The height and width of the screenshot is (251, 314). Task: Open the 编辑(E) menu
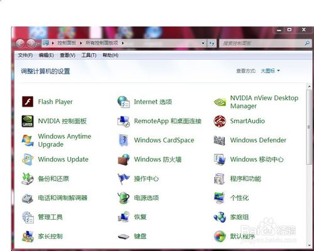pos(46,55)
